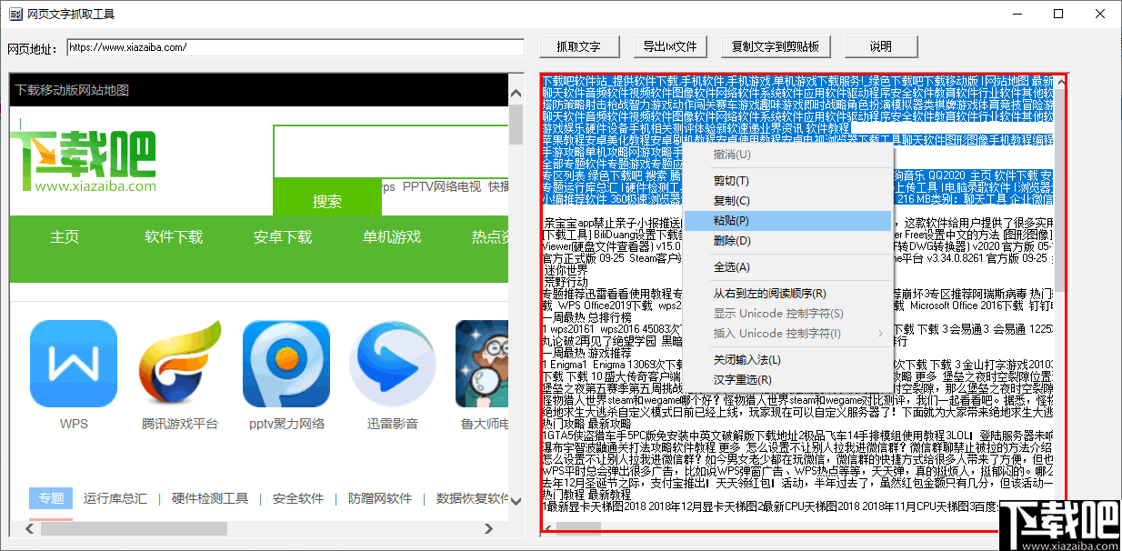Screen dimensions: 1122x551
Task: Click the webpage panel's horizontal scrollbar thumb
Action: [135, 528]
